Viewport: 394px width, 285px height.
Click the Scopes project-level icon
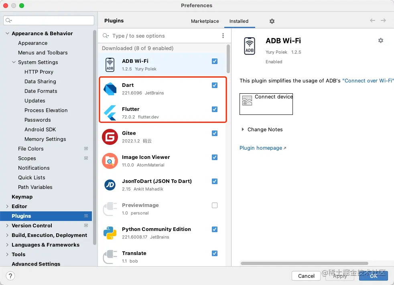[86, 158]
